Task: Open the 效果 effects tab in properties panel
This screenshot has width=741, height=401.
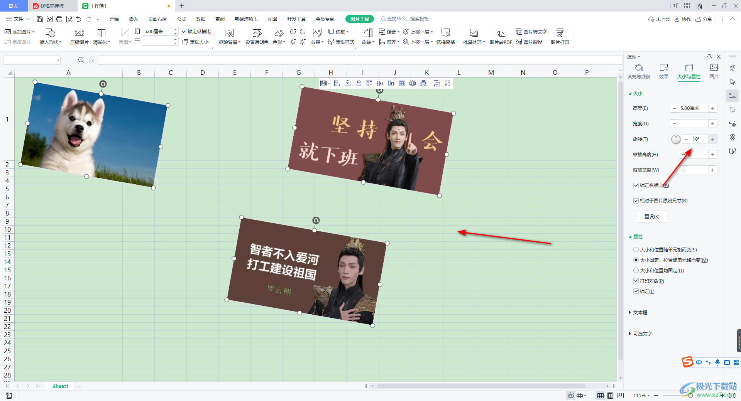Action: point(663,71)
